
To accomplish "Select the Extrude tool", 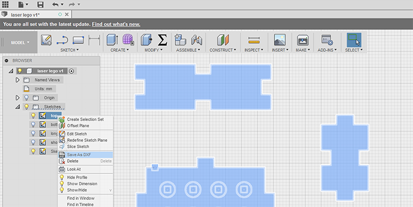I will click(x=112, y=40).
